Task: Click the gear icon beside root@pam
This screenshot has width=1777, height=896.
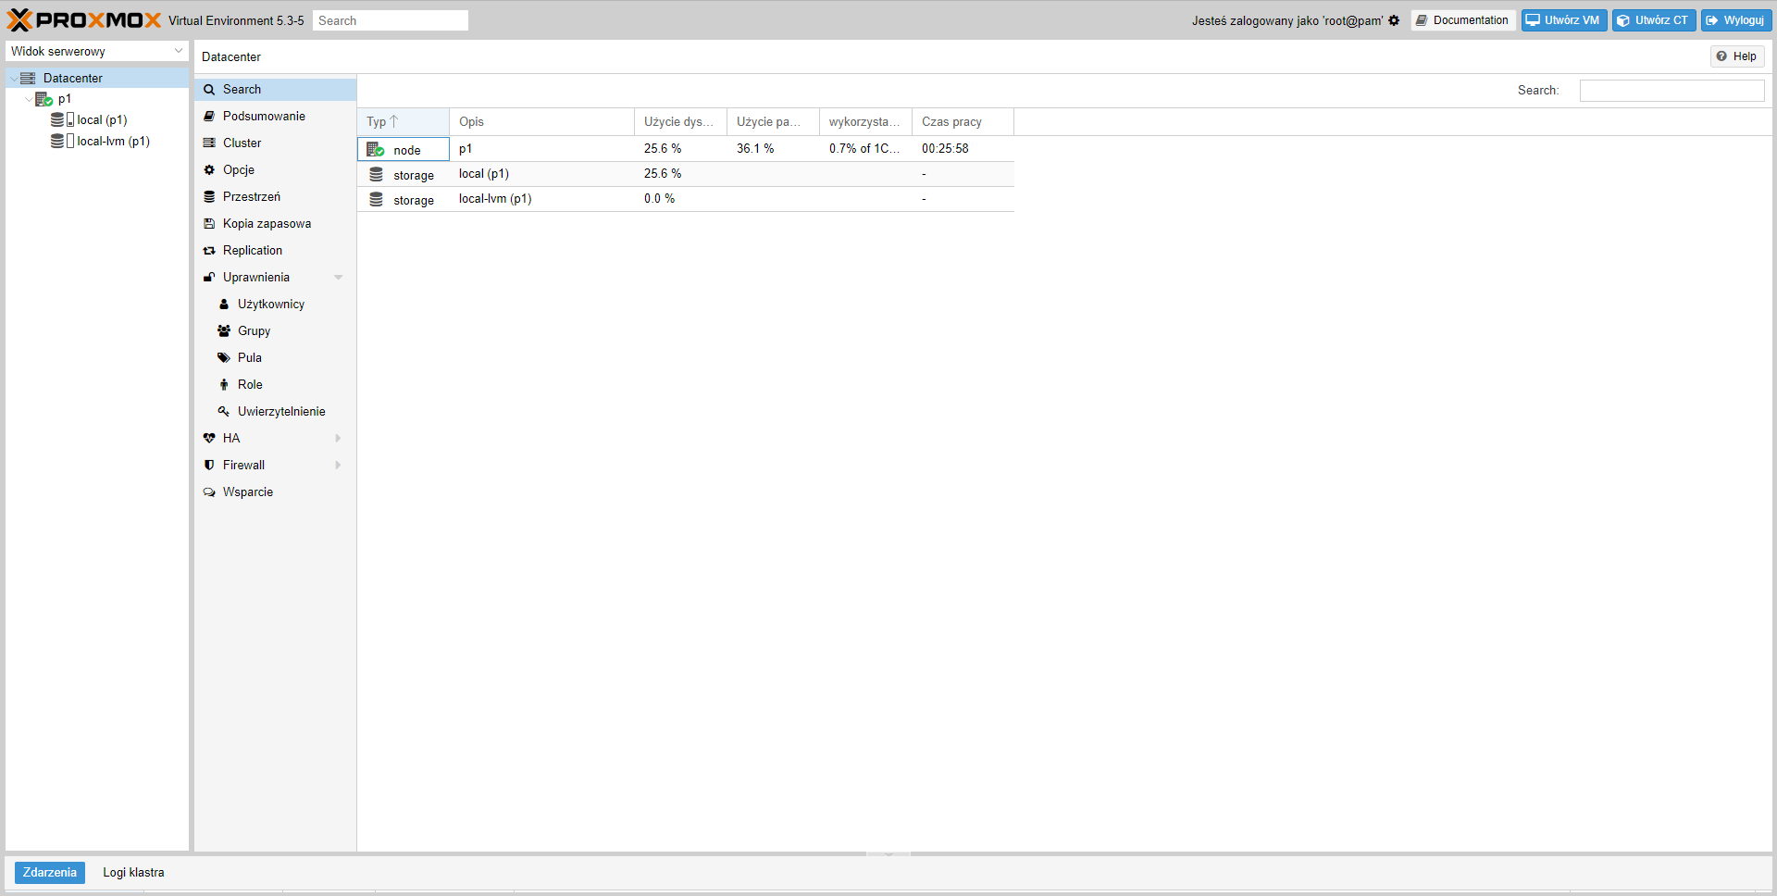Action: (1394, 20)
